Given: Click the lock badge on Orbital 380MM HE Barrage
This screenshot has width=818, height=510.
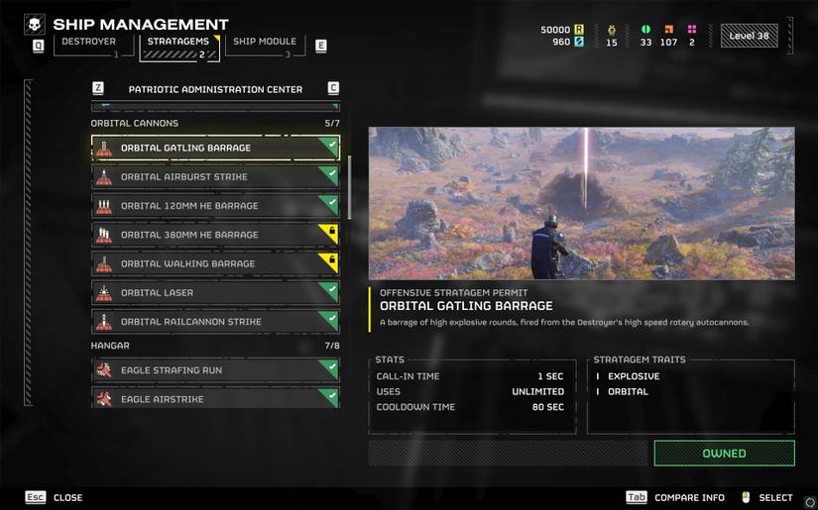Looking at the screenshot, I should 331,232.
